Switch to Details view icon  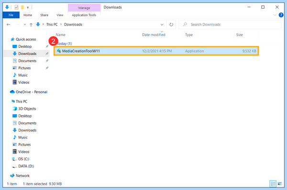(x=273, y=184)
